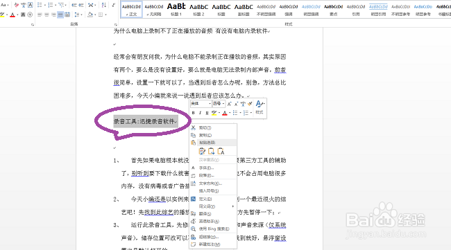Click Decrease Indent in ribbon
The image size is (451, 250).
[74, 5]
